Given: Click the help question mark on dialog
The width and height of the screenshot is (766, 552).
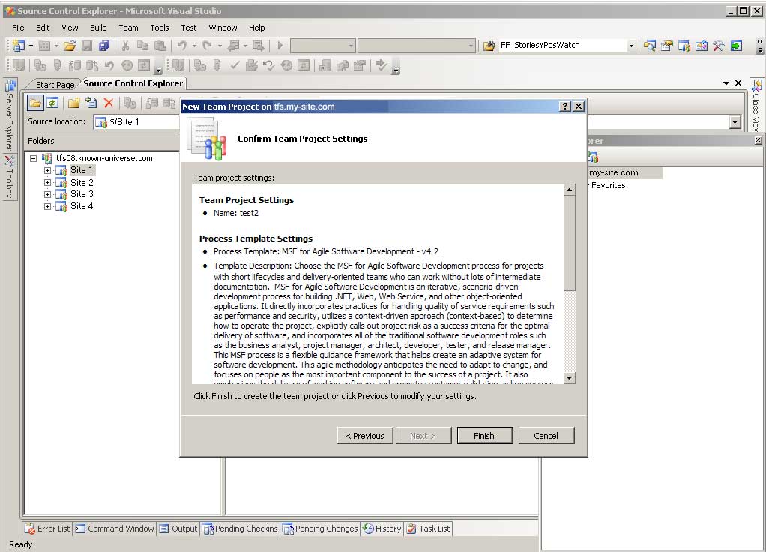Looking at the screenshot, I should (x=564, y=106).
